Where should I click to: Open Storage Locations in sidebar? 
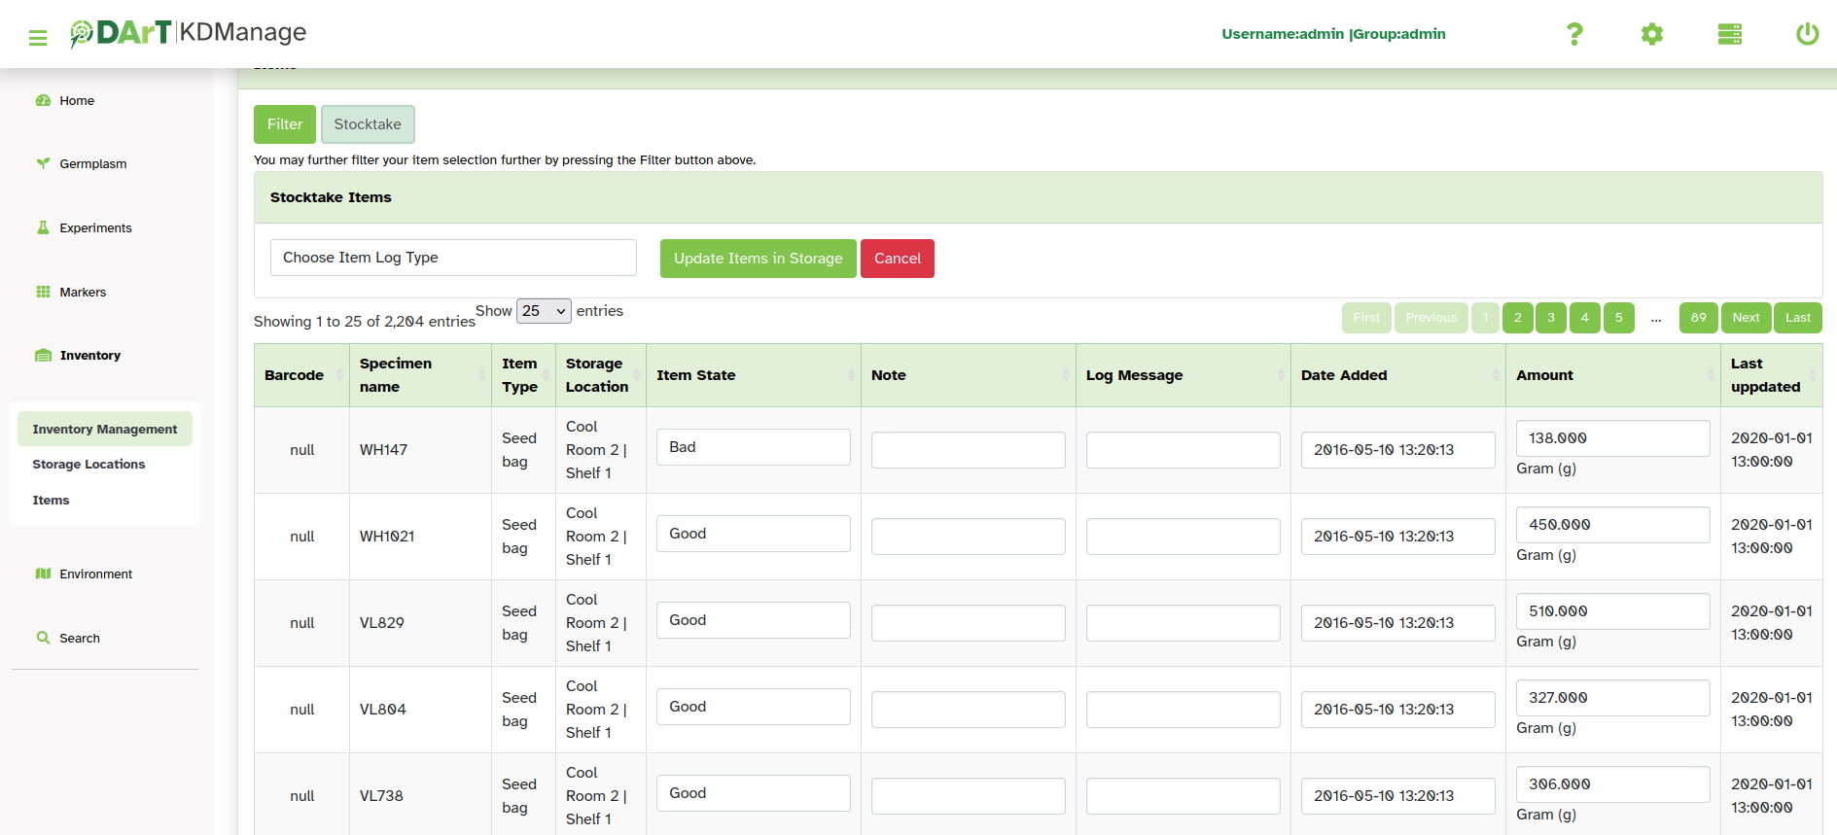click(x=88, y=465)
